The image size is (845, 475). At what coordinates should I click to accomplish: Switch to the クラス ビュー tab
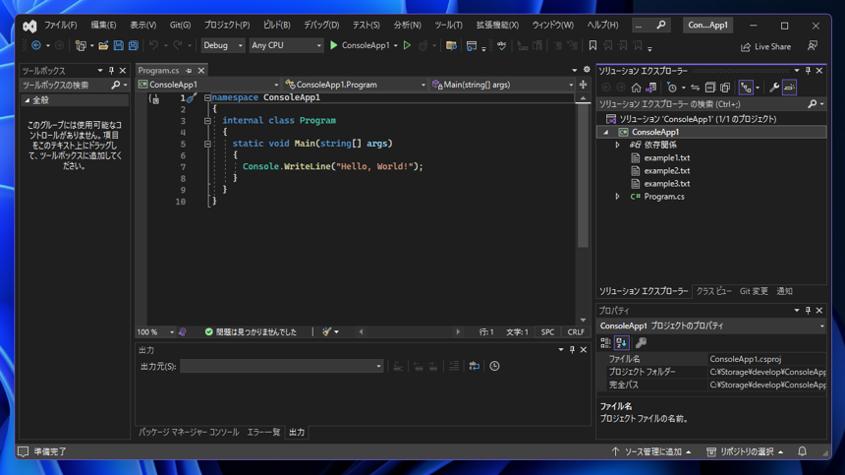click(x=714, y=291)
